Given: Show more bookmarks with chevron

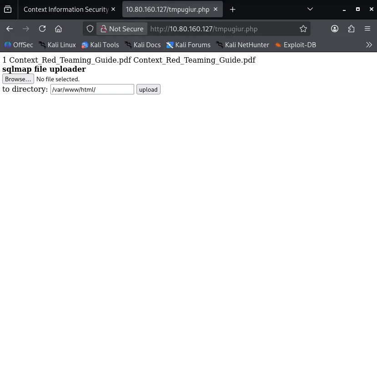Looking at the screenshot, I should 369,45.
